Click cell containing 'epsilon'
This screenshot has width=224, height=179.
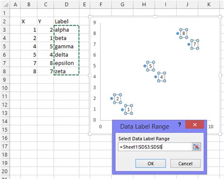[67, 63]
